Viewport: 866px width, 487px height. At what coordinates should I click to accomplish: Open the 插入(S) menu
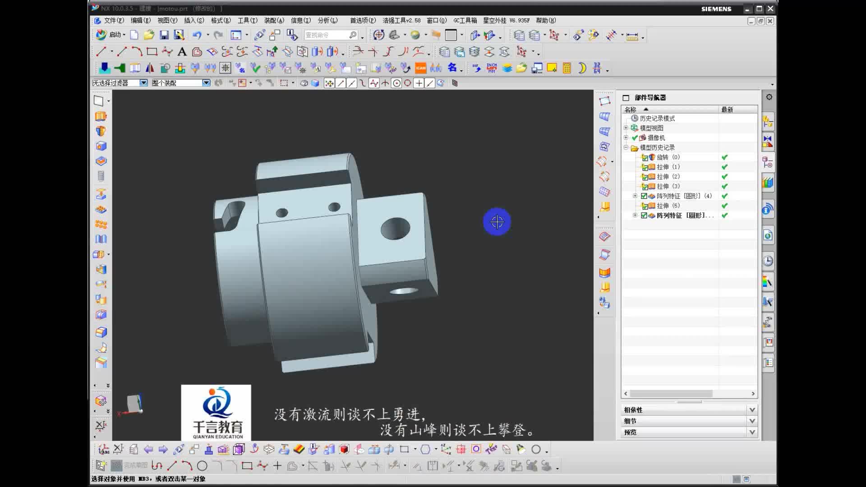tap(194, 20)
